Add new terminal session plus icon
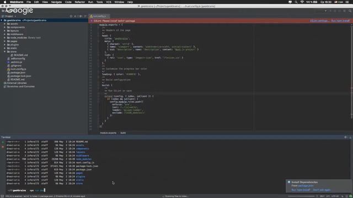353x198 pixels. (3, 142)
